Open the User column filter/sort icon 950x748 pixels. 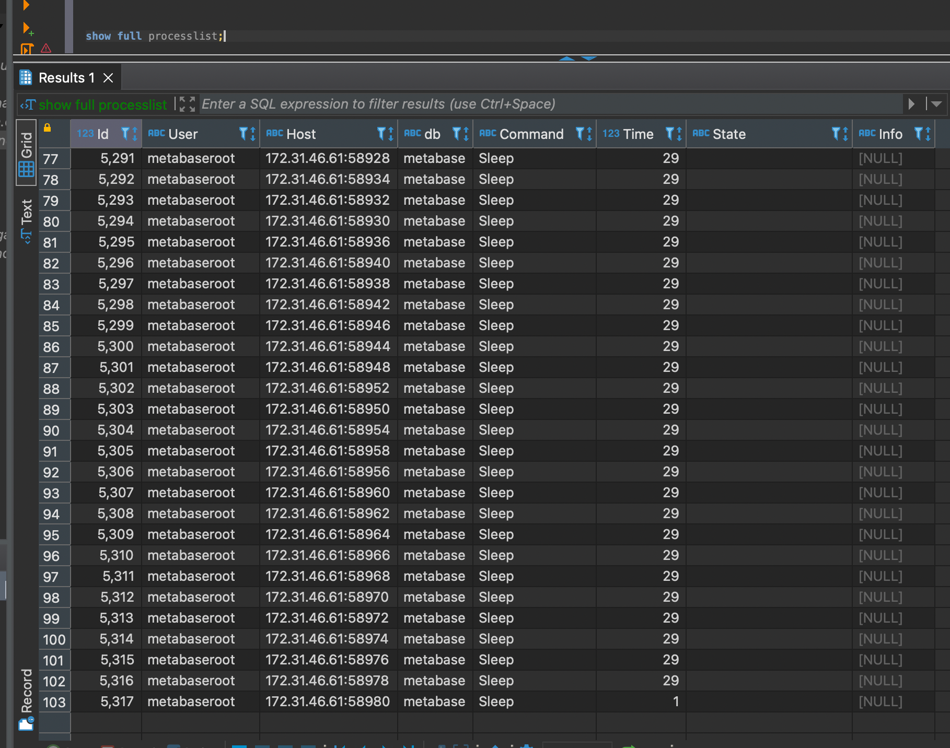coord(247,134)
